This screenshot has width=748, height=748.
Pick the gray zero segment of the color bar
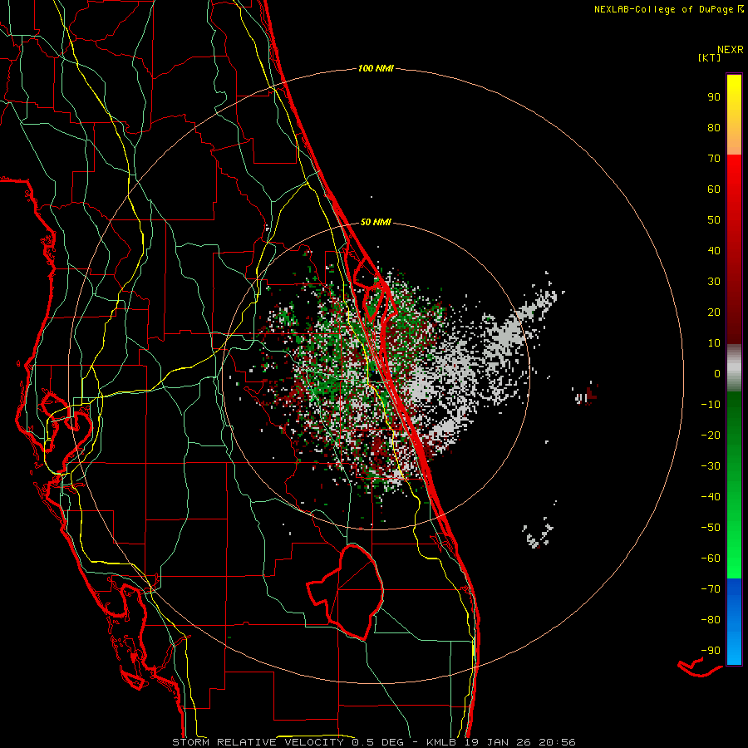pyautogui.click(x=734, y=367)
